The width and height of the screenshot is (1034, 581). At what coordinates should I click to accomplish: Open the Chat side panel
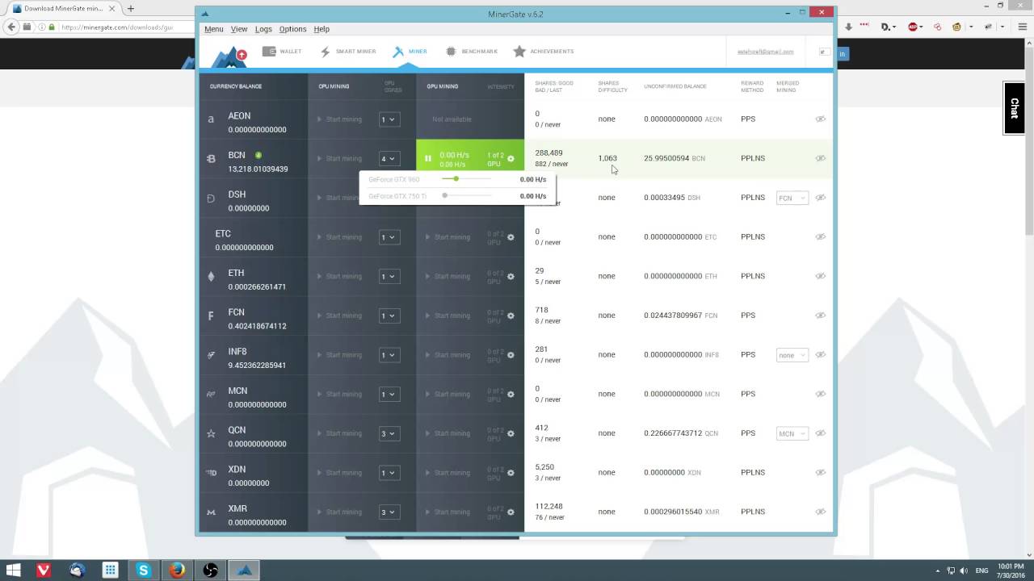click(1014, 108)
